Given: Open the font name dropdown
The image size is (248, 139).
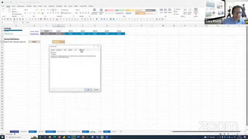Looking at the screenshot, I should click(35, 10).
